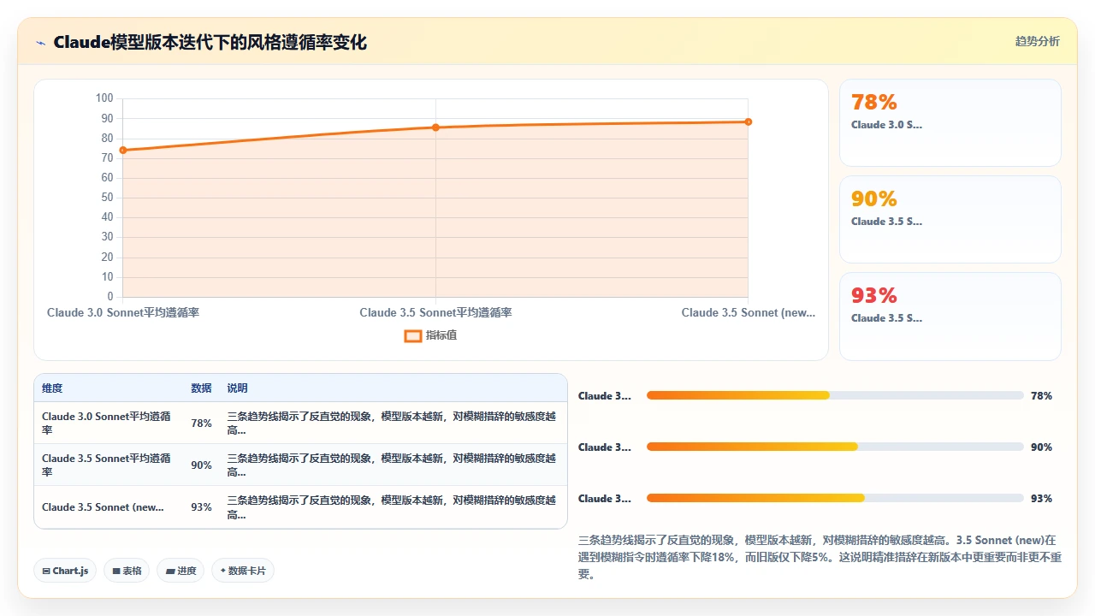Click the 93% progress bar
The image size is (1095, 616).
pyautogui.click(x=835, y=498)
